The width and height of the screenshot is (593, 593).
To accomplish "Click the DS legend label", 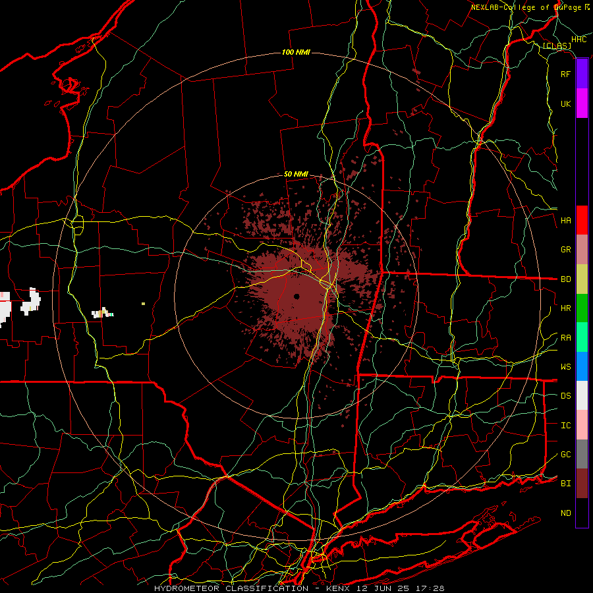I will click(565, 395).
